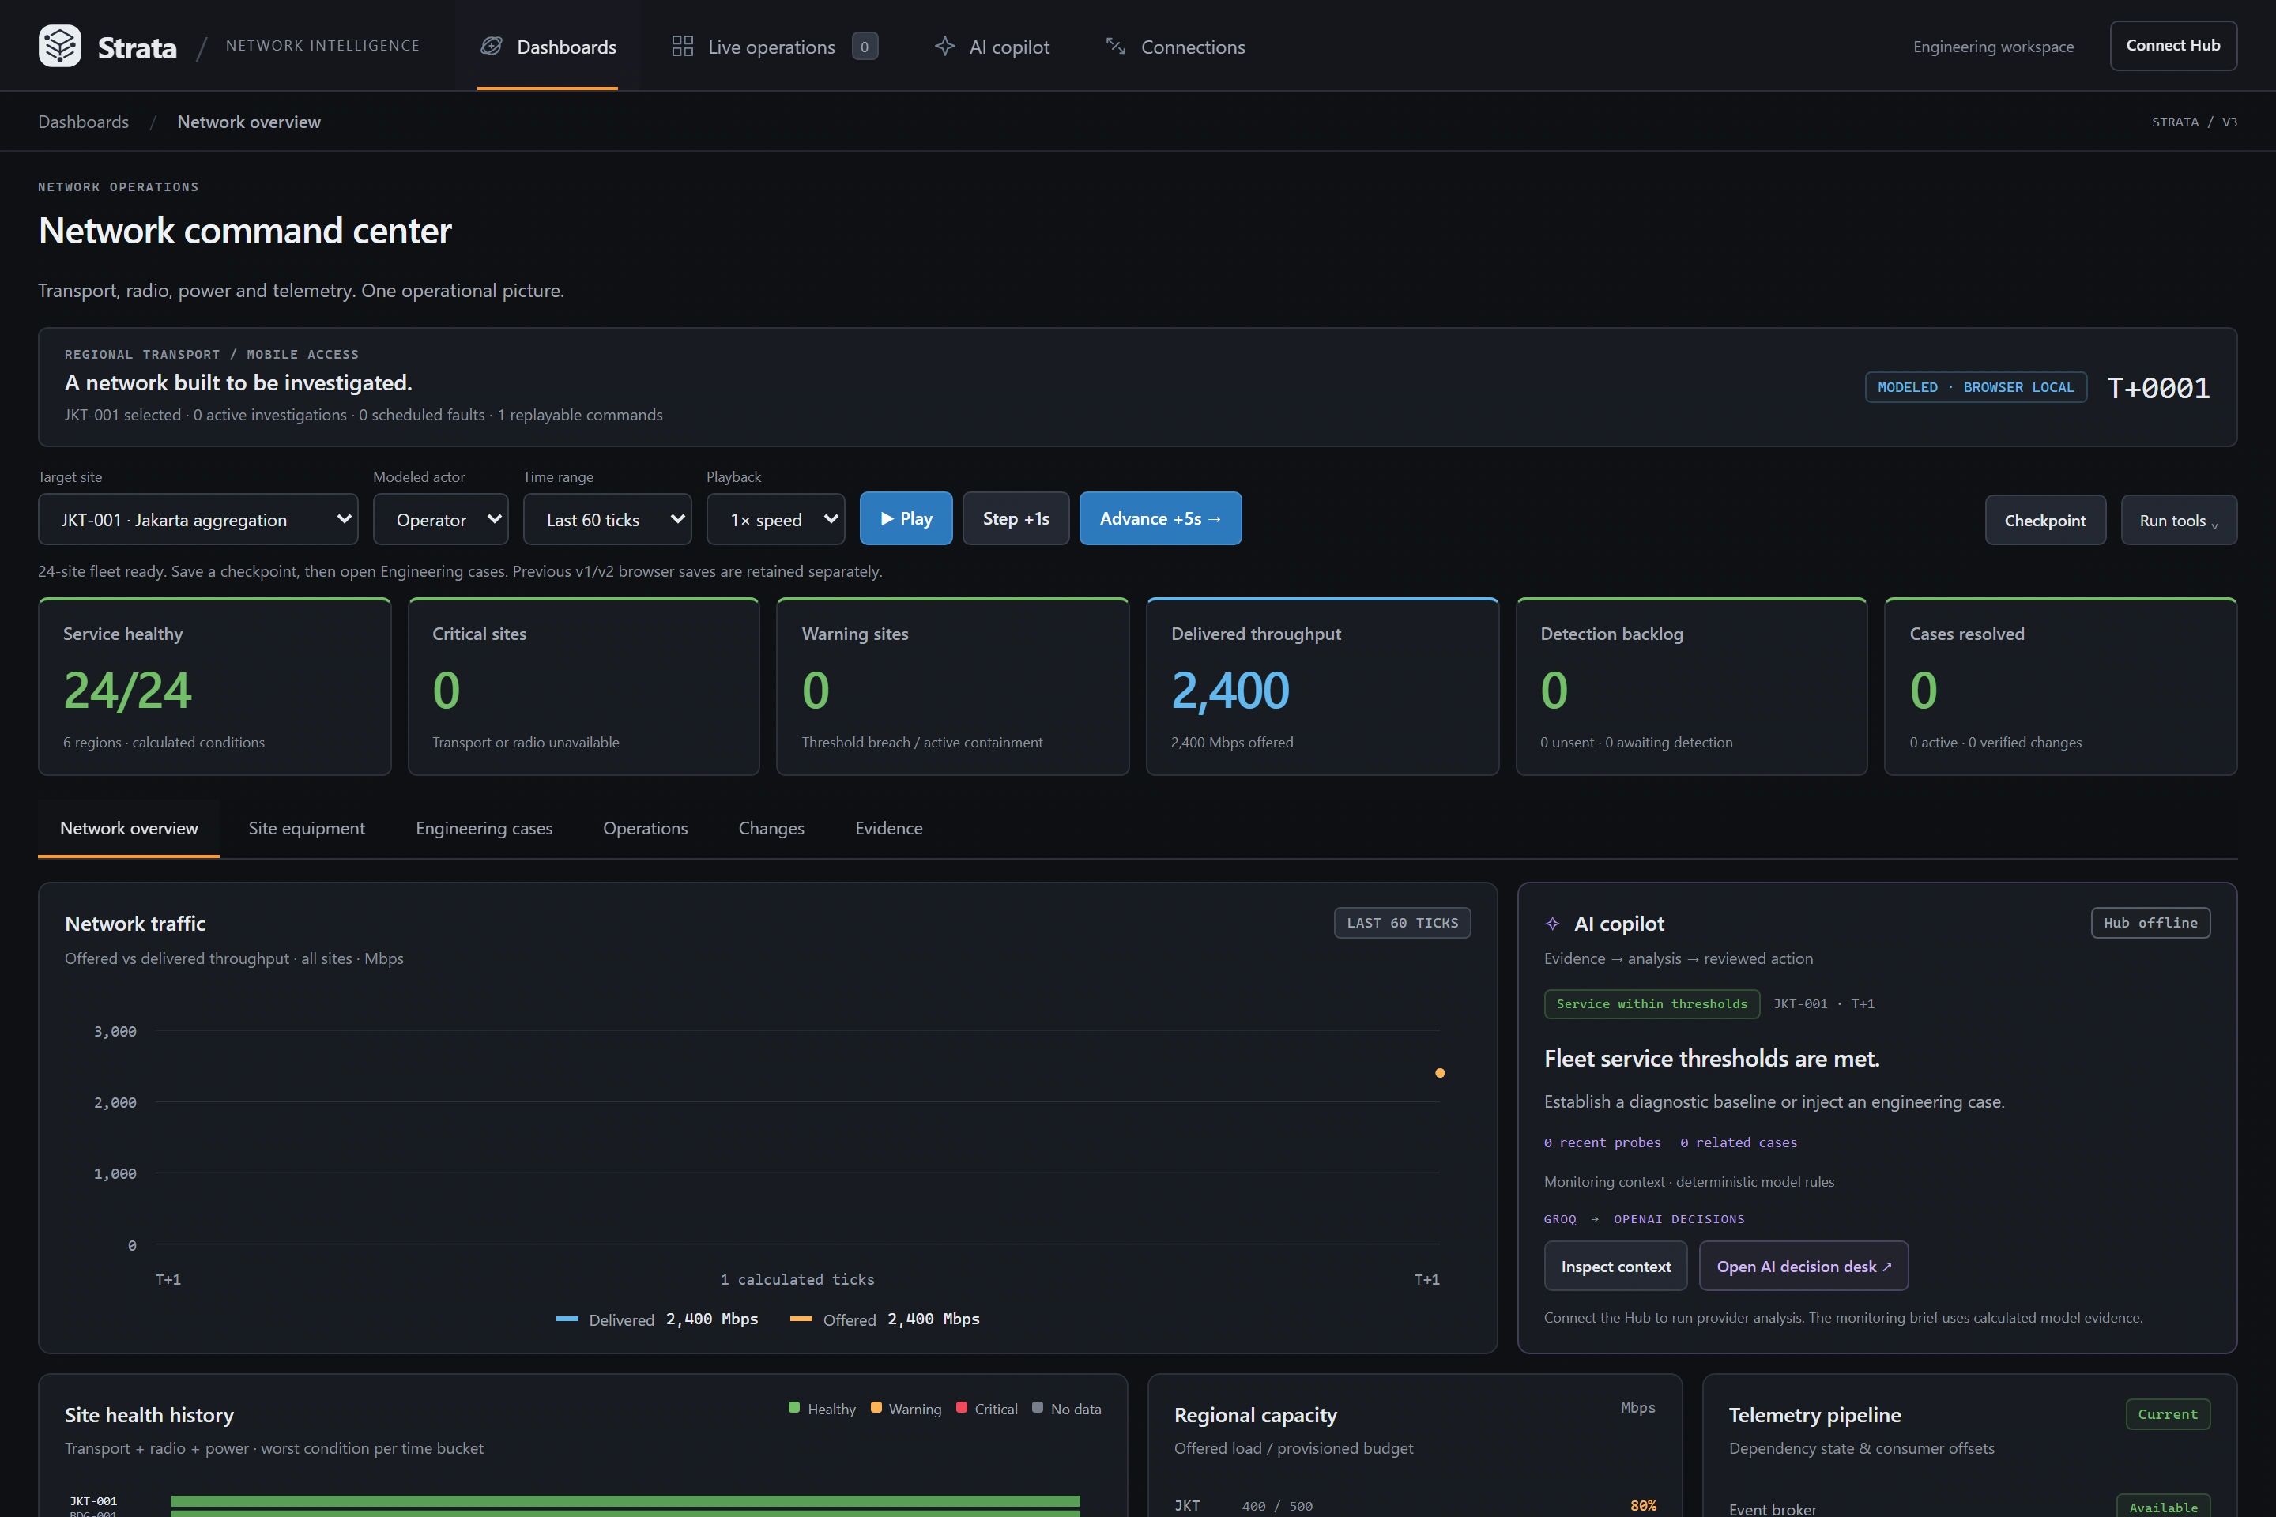
Task: Click Advance +5s button
Action: pyautogui.click(x=1160, y=518)
